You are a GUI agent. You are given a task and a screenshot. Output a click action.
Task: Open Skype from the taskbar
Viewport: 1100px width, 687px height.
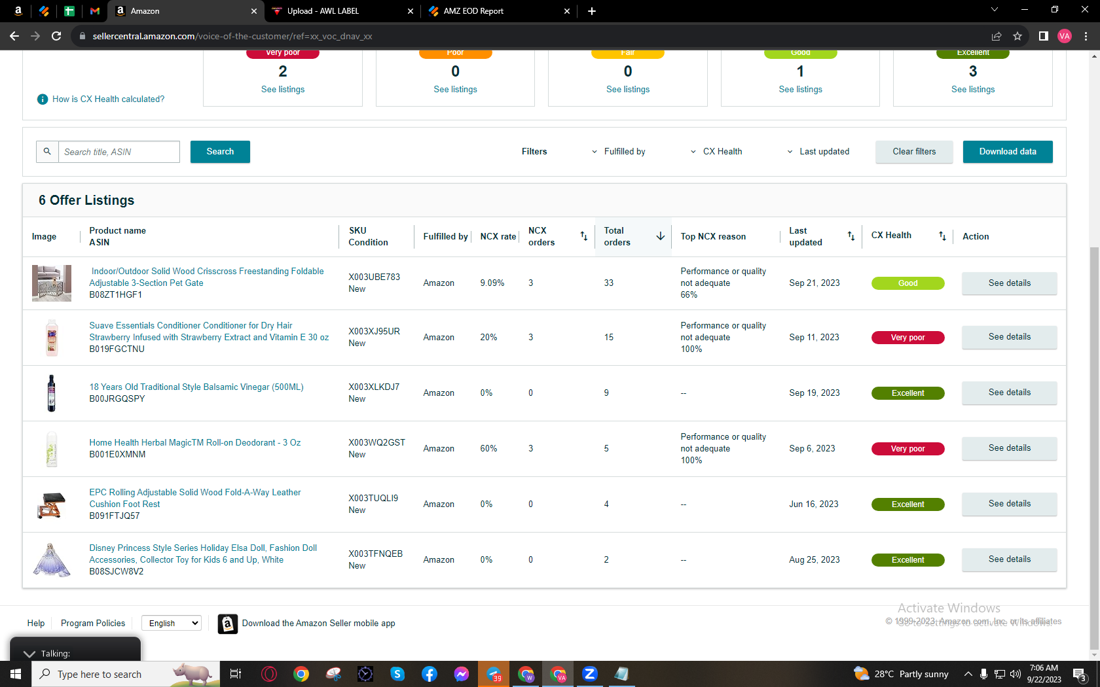tap(397, 674)
